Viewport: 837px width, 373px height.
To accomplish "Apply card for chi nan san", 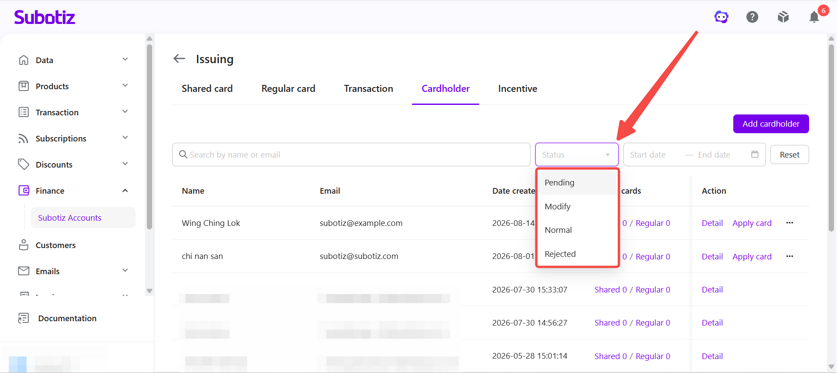I will (752, 256).
